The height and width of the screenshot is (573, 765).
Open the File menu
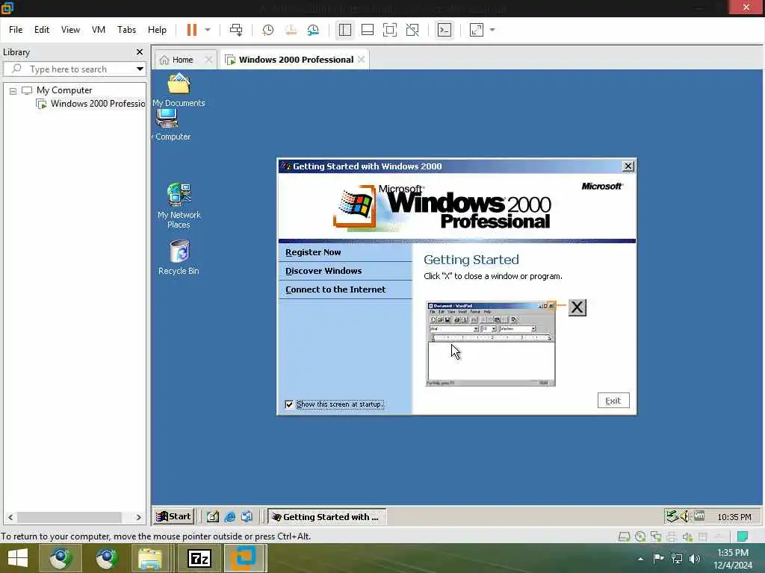click(x=16, y=30)
